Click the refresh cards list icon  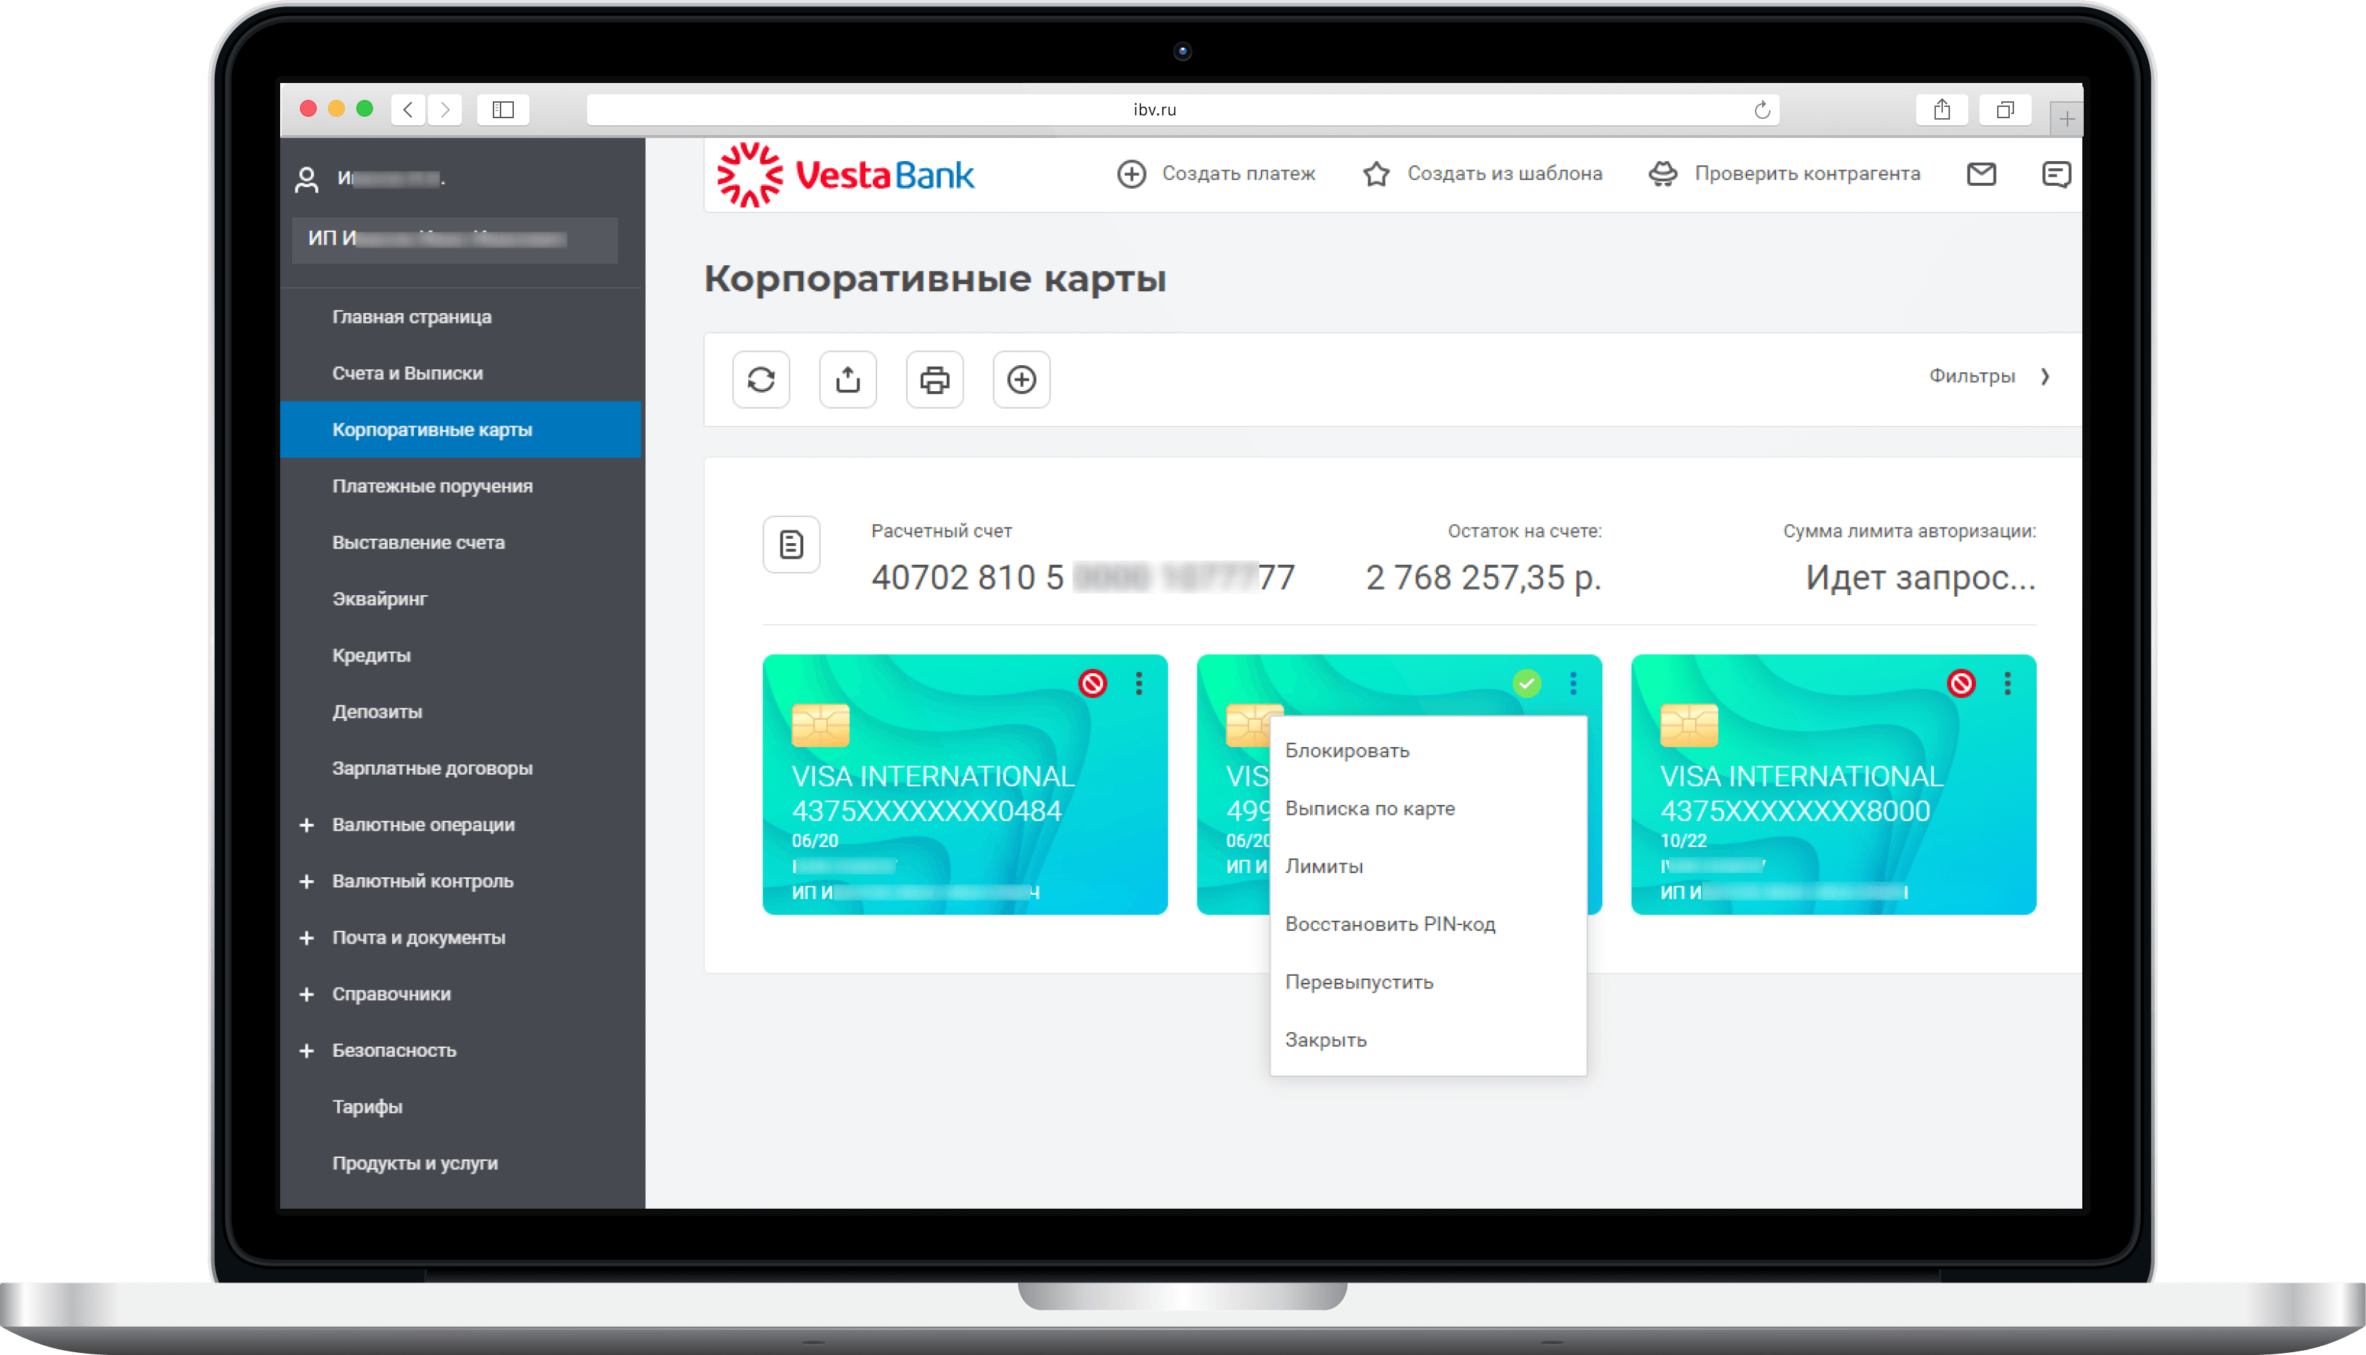click(x=761, y=380)
